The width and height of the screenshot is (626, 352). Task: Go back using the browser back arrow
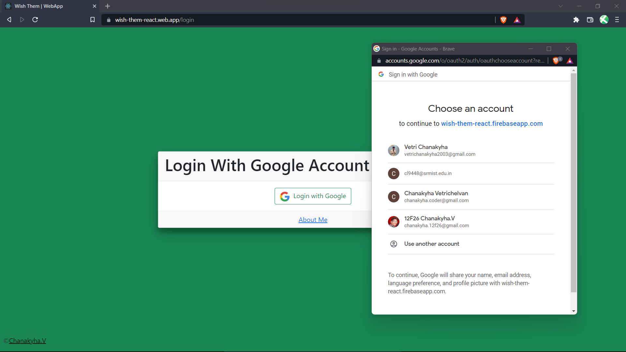point(9,20)
